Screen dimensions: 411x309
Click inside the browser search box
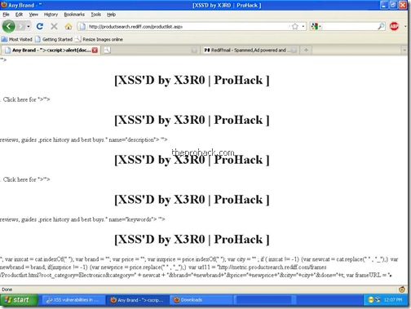pyautogui.click(x=350, y=26)
